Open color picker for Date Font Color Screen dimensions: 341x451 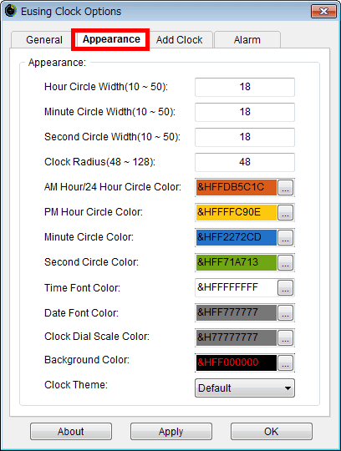[x=285, y=312]
